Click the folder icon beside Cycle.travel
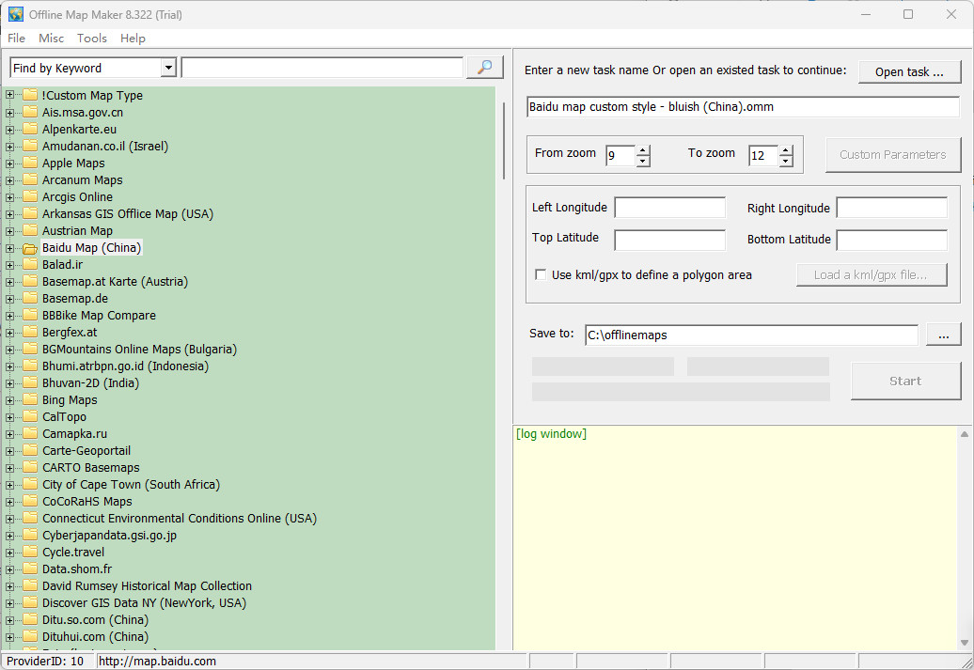Screen dimensions: 974x670 (x=30, y=552)
